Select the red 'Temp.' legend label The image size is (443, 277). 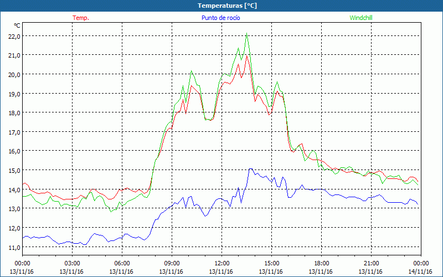81,18
